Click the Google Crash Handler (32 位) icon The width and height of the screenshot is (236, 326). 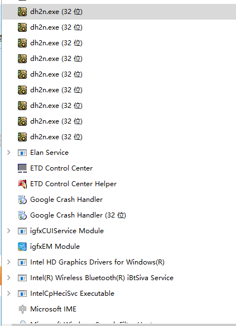22,215
